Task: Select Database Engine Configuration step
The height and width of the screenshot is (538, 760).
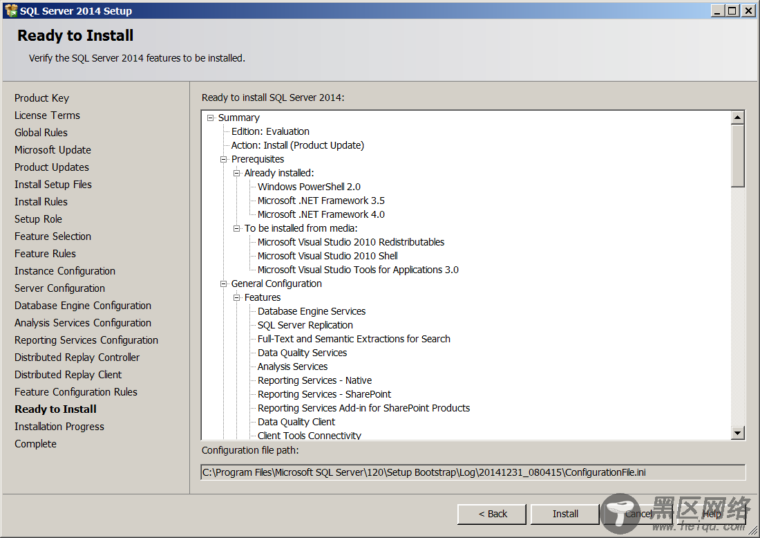Action: point(83,306)
